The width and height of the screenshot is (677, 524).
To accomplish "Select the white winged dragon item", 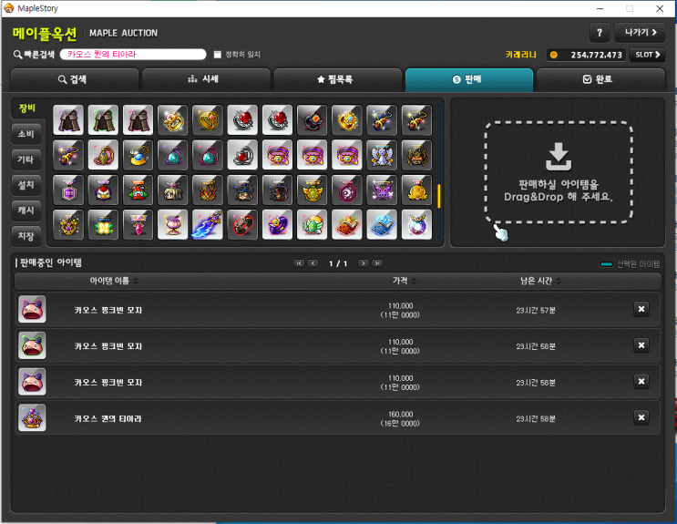I will tap(382, 155).
